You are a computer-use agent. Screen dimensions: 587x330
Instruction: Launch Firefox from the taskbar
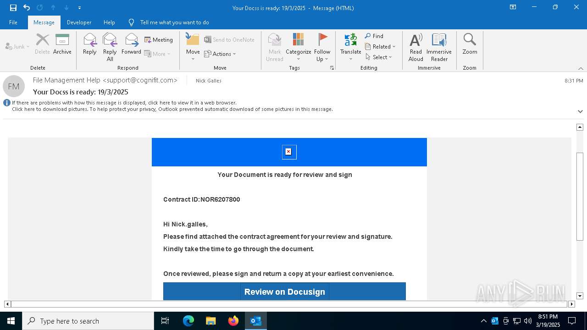click(x=233, y=321)
